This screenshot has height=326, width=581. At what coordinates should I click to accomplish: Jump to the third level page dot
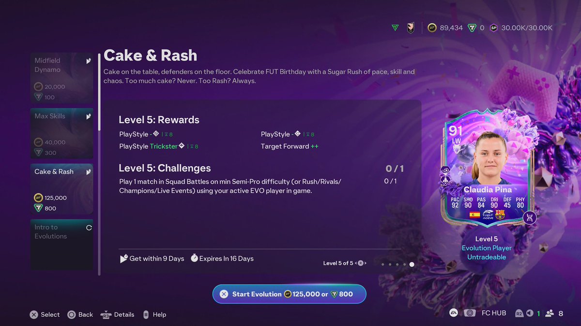397,264
